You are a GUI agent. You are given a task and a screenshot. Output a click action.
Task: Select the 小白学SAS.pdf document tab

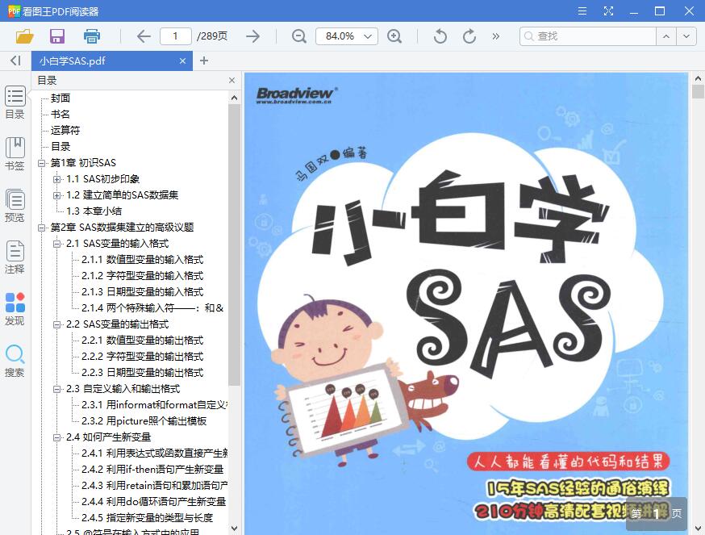coord(112,61)
